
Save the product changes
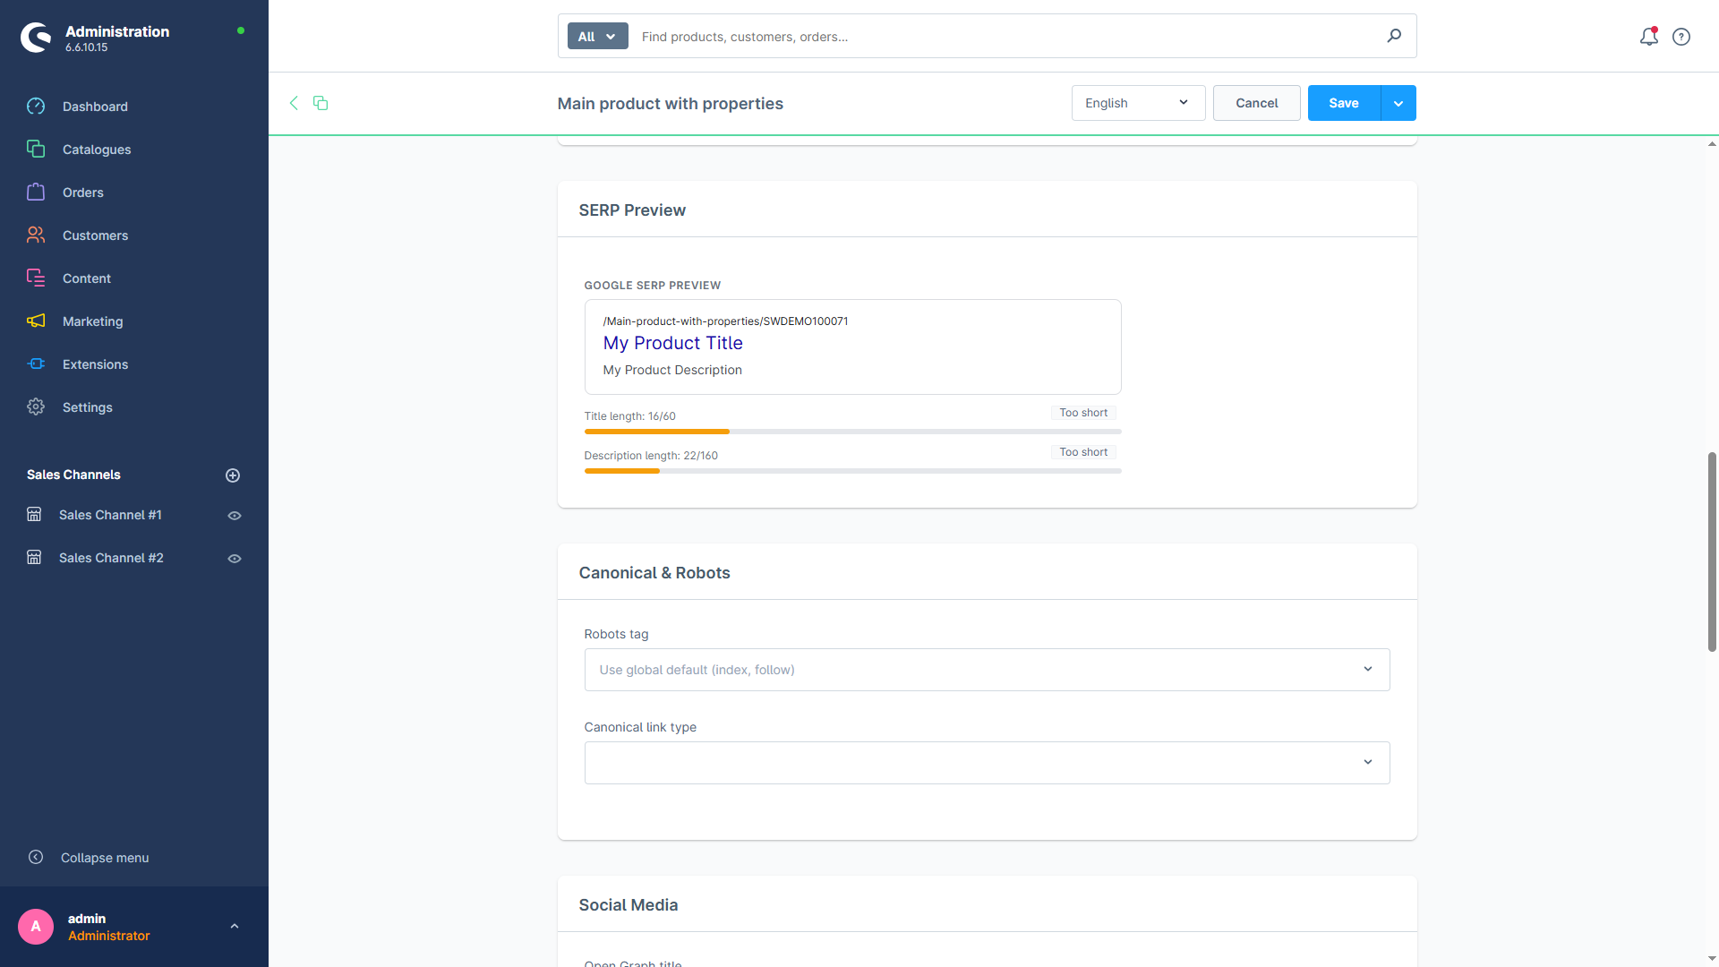click(1343, 103)
